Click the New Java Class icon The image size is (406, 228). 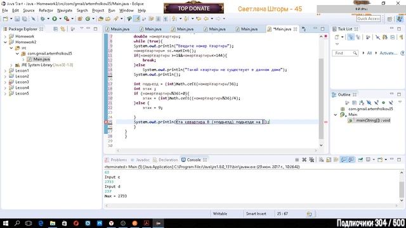click(x=88, y=18)
